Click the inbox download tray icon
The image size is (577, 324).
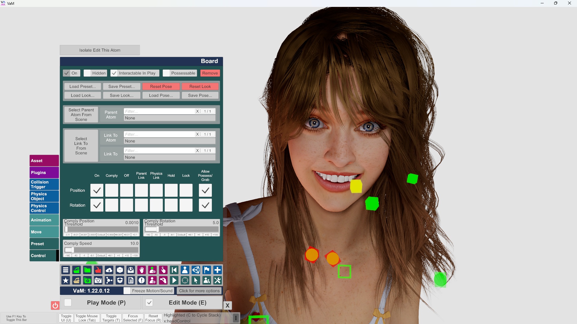pos(131,270)
